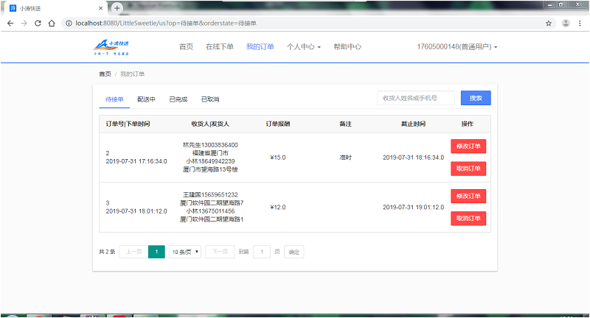590x318 pixels.
Task: Open Chrome three-dot menu
Action: [x=580, y=24]
